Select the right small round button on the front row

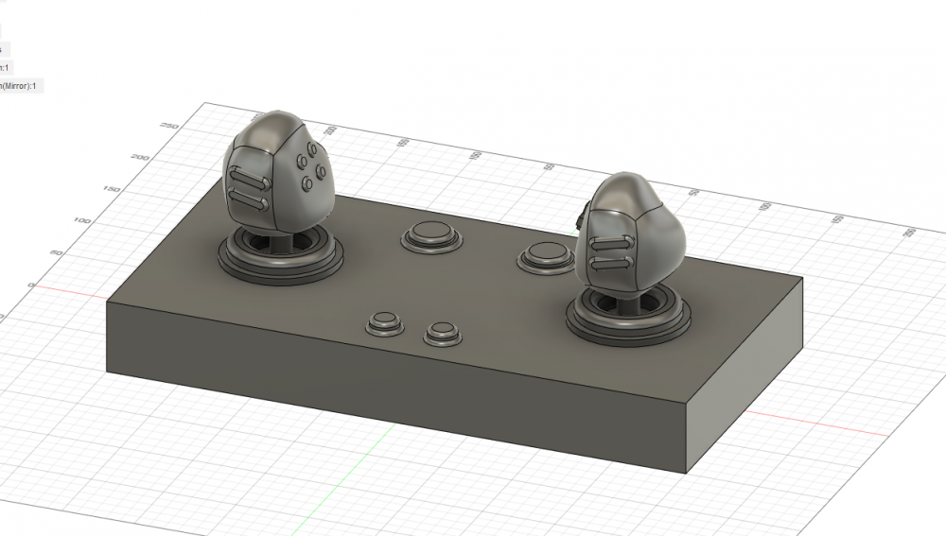click(x=443, y=334)
